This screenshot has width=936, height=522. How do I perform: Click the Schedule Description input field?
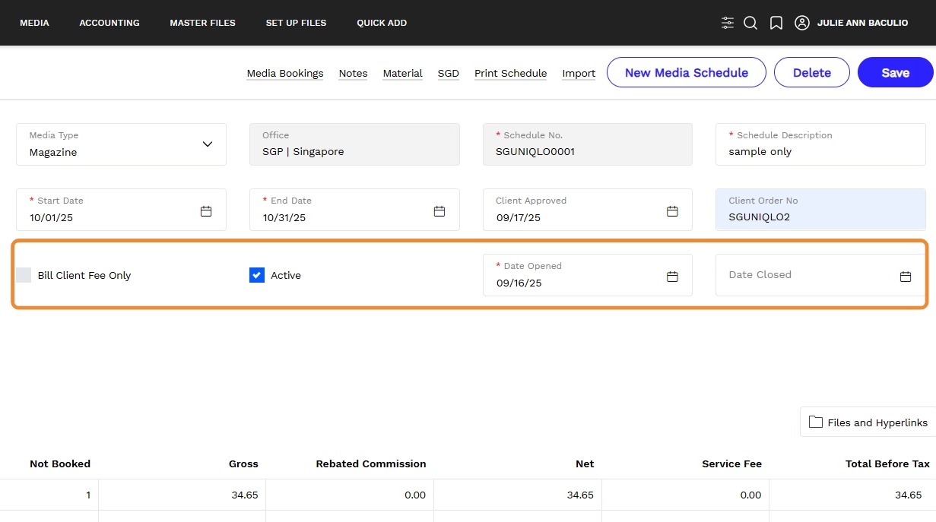click(x=820, y=152)
